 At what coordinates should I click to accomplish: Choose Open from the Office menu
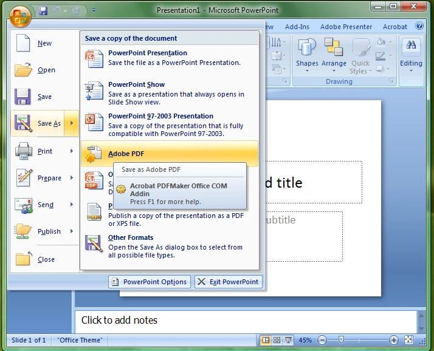[x=45, y=70]
